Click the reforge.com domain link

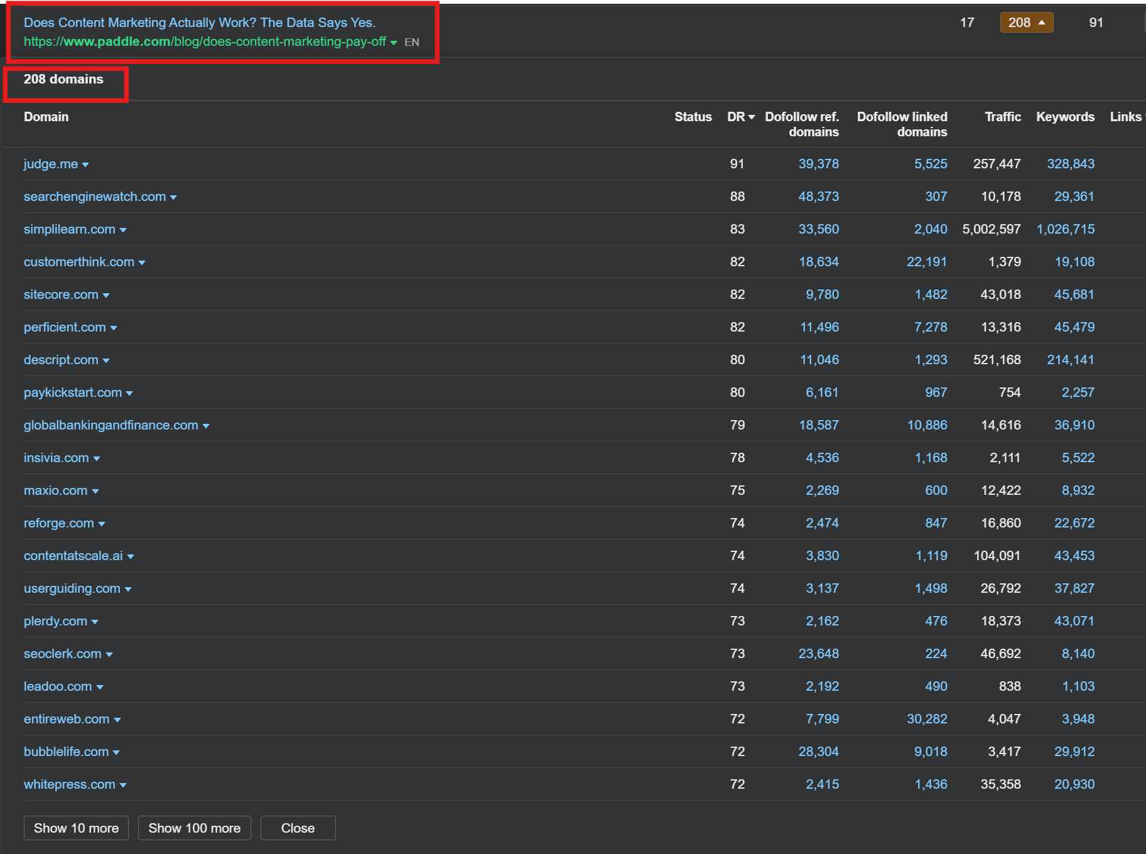(x=59, y=523)
